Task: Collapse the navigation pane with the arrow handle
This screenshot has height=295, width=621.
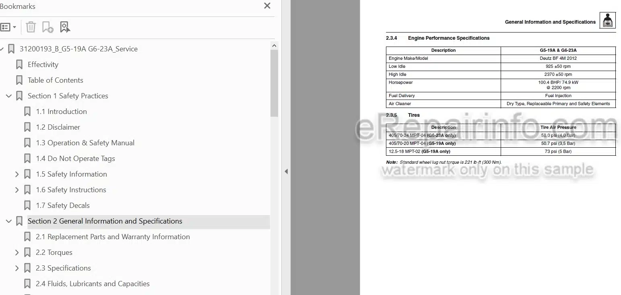Action: pyautogui.click(x=286, y=171)
